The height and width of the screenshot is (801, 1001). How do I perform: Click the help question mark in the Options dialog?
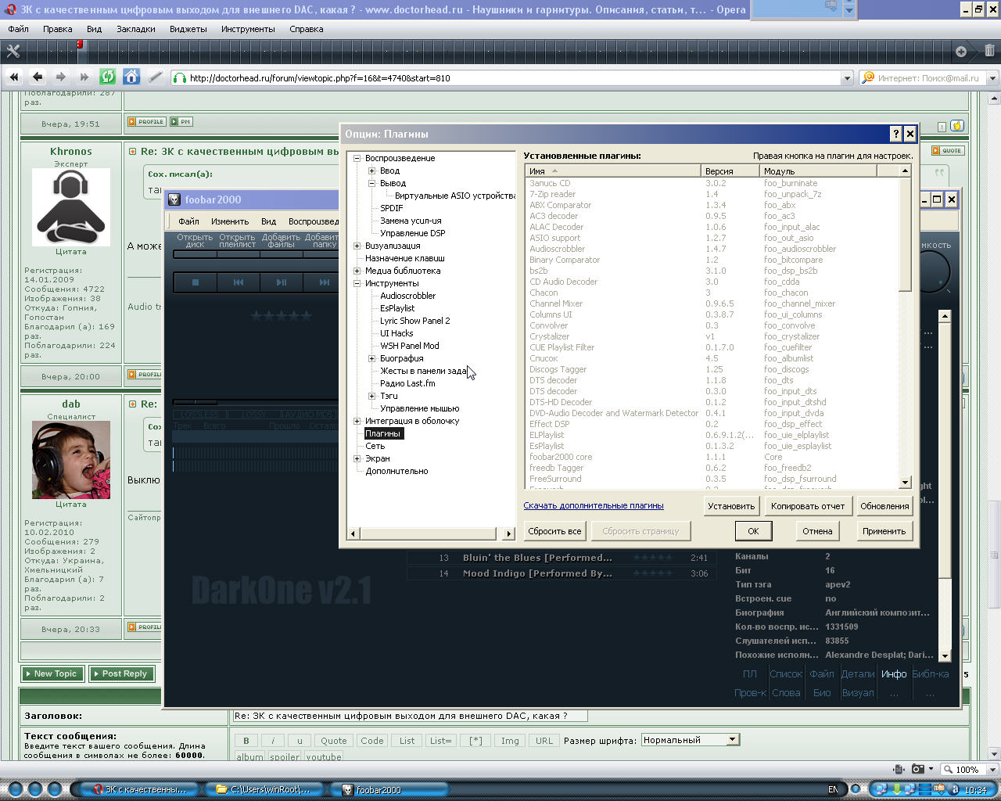(x=896, y=134)
